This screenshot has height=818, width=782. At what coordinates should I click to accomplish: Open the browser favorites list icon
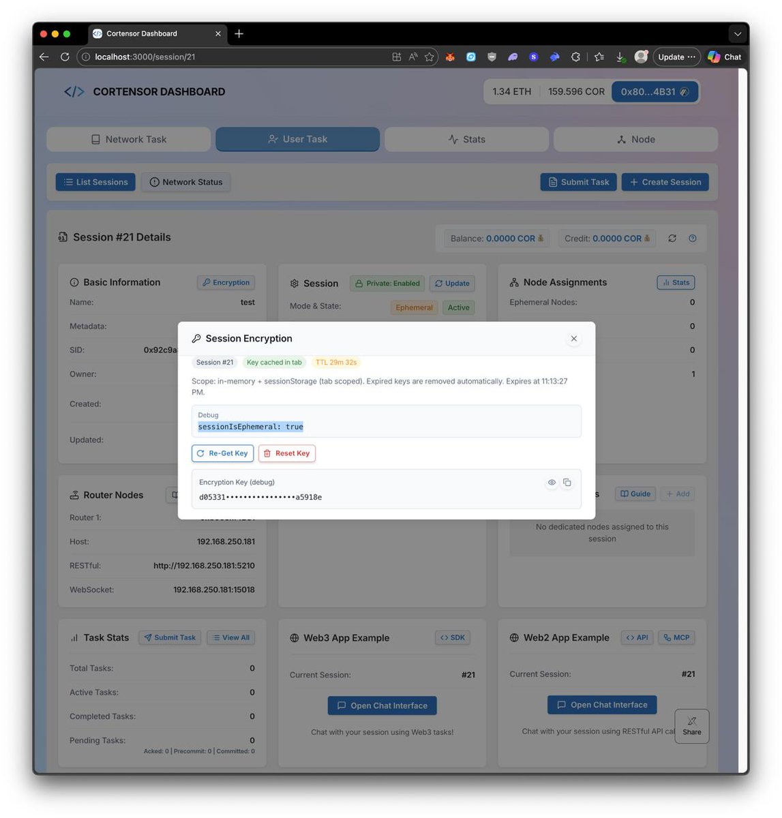(x=599, y=57)
